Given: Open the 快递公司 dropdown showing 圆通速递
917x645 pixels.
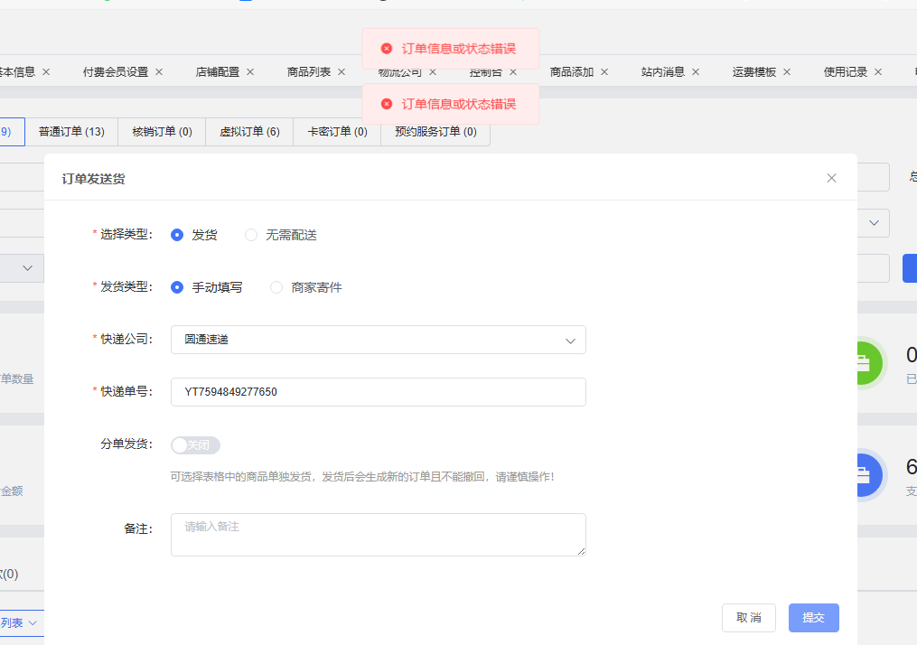Looking at the screenshot, I should [x=378, y=340].
